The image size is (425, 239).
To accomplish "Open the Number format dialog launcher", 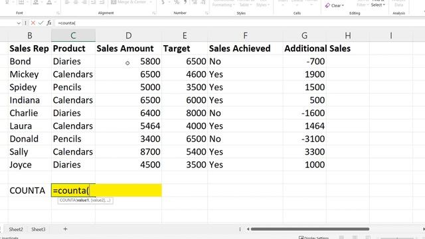I will coord(207,13).
